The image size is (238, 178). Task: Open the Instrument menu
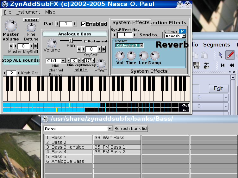click(28, 12)
